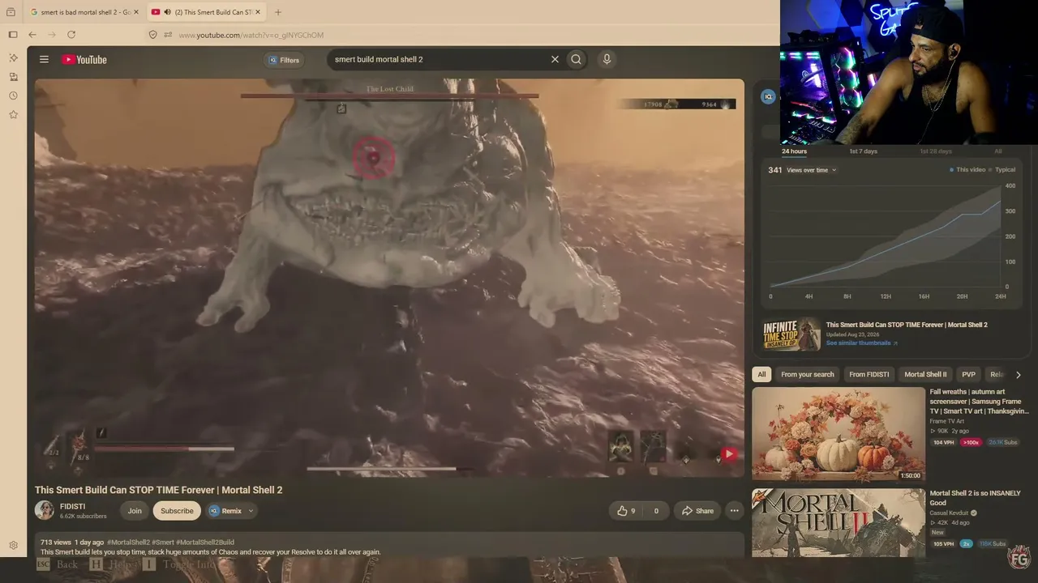Screen dimensions: 1038x583
Task: View site tracking protection shield
Action: coord(152,35)
